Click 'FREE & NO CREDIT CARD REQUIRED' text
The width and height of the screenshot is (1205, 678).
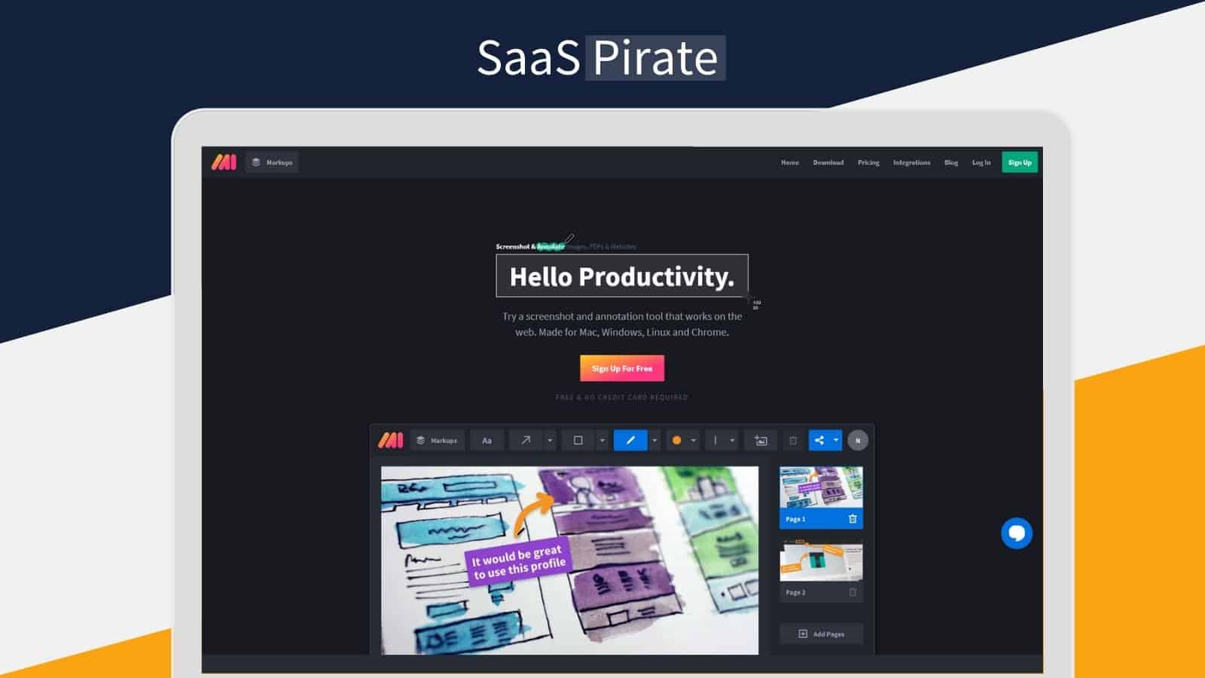(x=622, y=397)
